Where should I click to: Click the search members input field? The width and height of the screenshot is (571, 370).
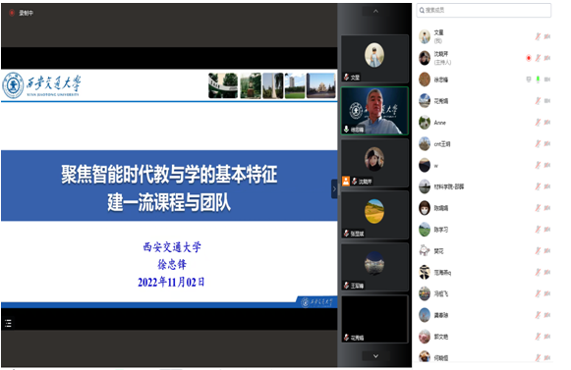(x=484, y=10)
